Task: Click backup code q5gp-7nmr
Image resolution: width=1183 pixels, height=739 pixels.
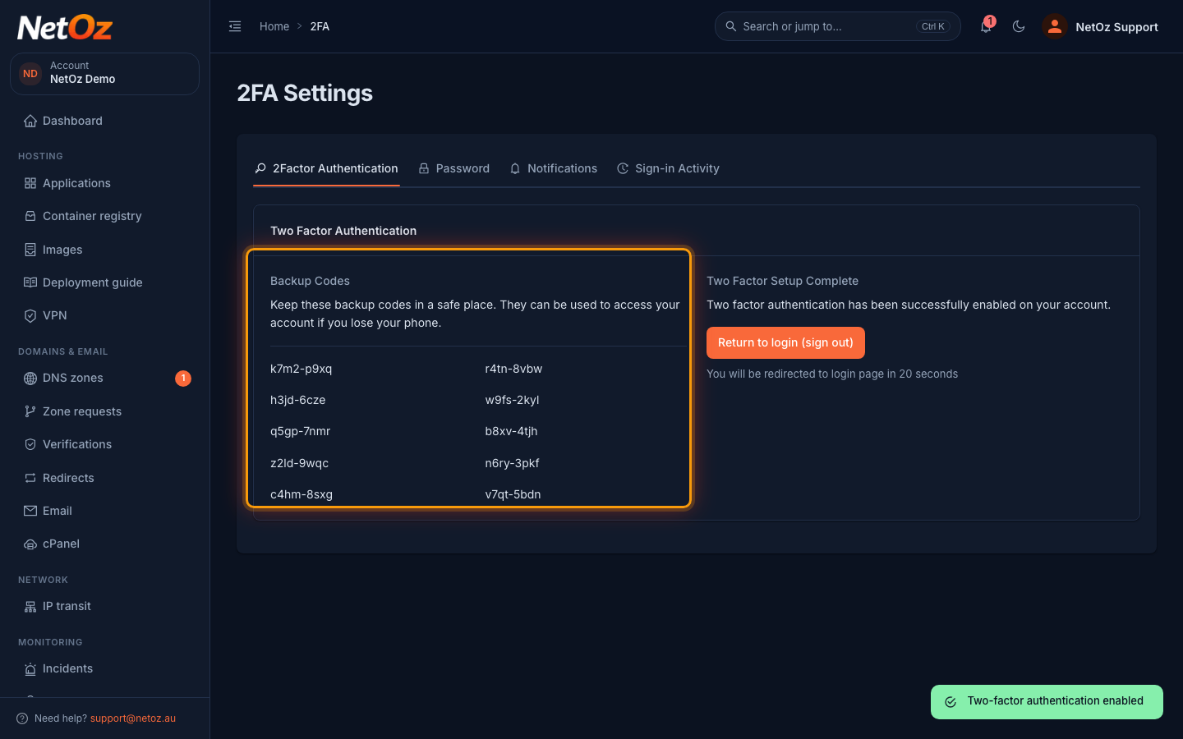Action: pos(301,431)
